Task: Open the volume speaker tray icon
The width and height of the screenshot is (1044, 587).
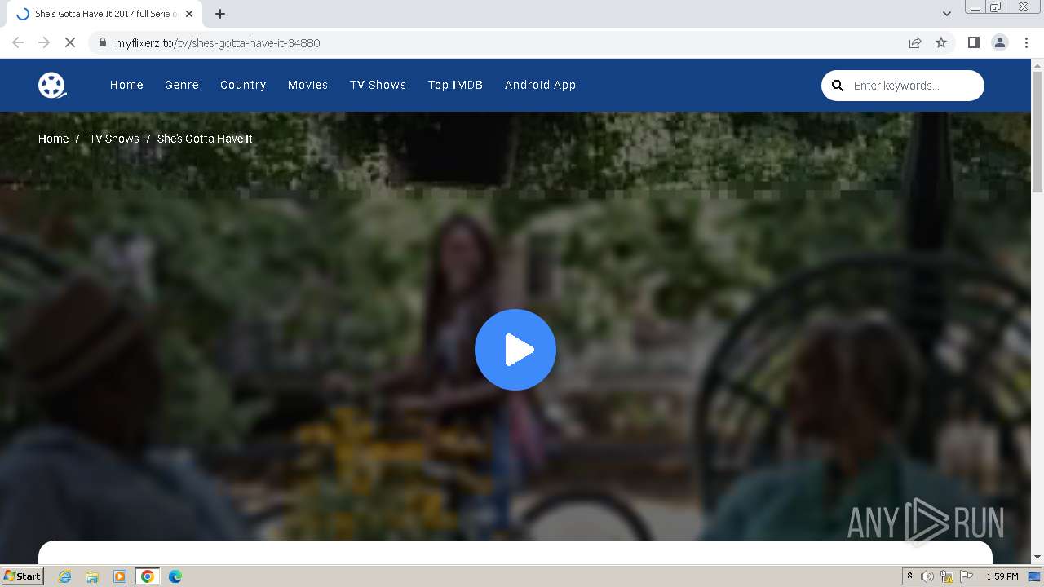Action: (x=927, y=576)
